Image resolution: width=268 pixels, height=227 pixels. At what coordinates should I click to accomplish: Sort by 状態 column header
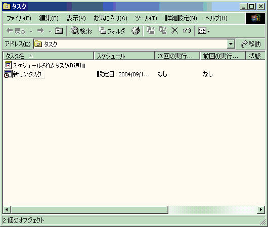tap(255, 56)
